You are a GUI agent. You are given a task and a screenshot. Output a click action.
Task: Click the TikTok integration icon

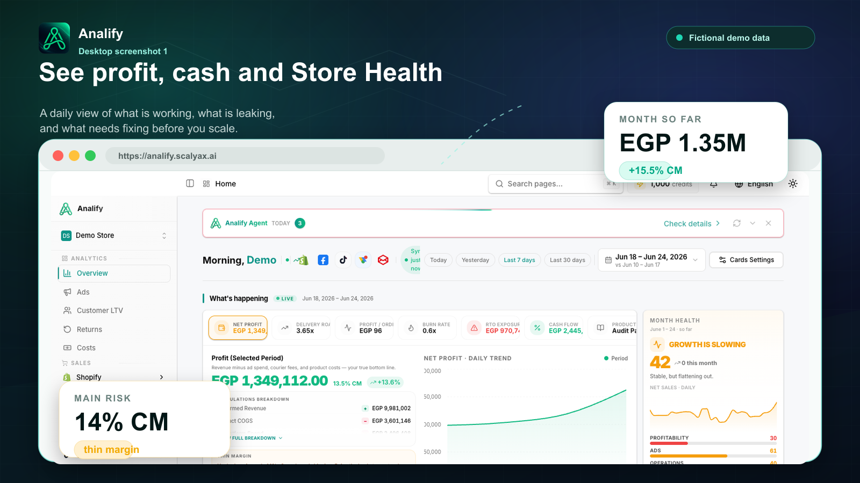coord(343,260)
